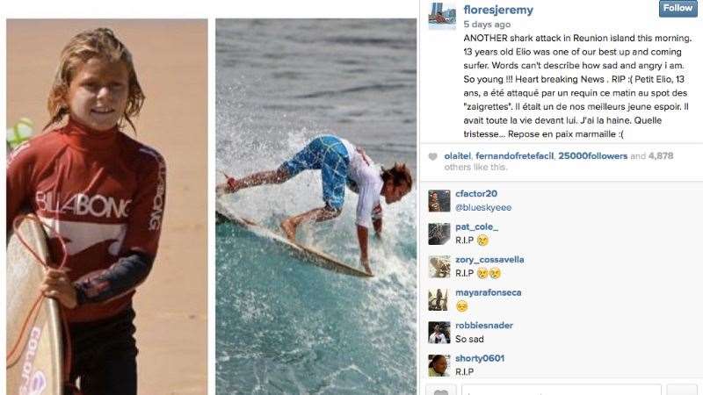This screenshot has height=395, width=703.
Task: Click cfactor20's avatar thumbnail
Action: coord(438,201)
